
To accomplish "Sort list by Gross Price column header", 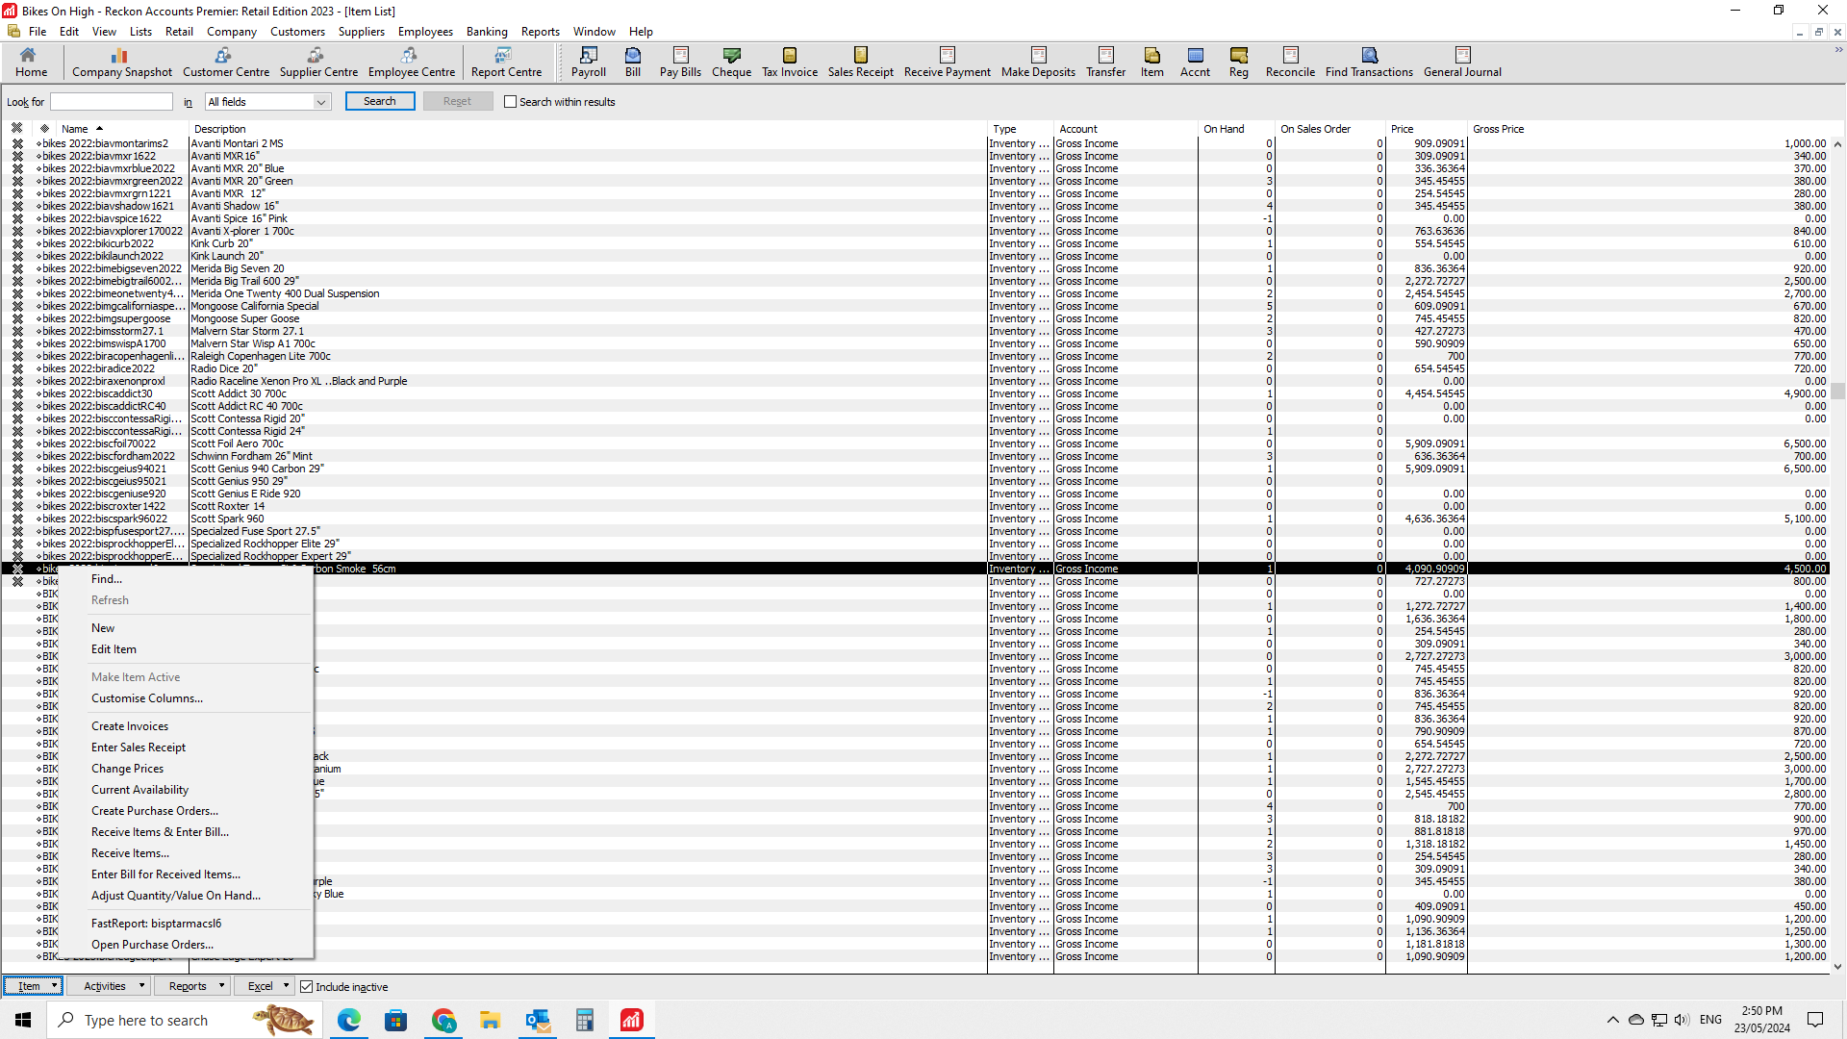I will click(x=1498, y=129).
